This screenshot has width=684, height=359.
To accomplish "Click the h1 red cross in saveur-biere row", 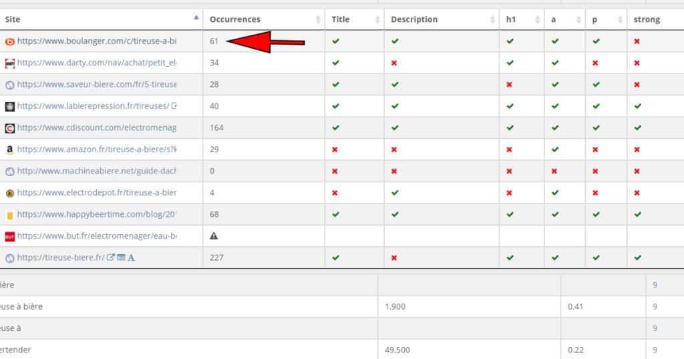I will (509, 85).
